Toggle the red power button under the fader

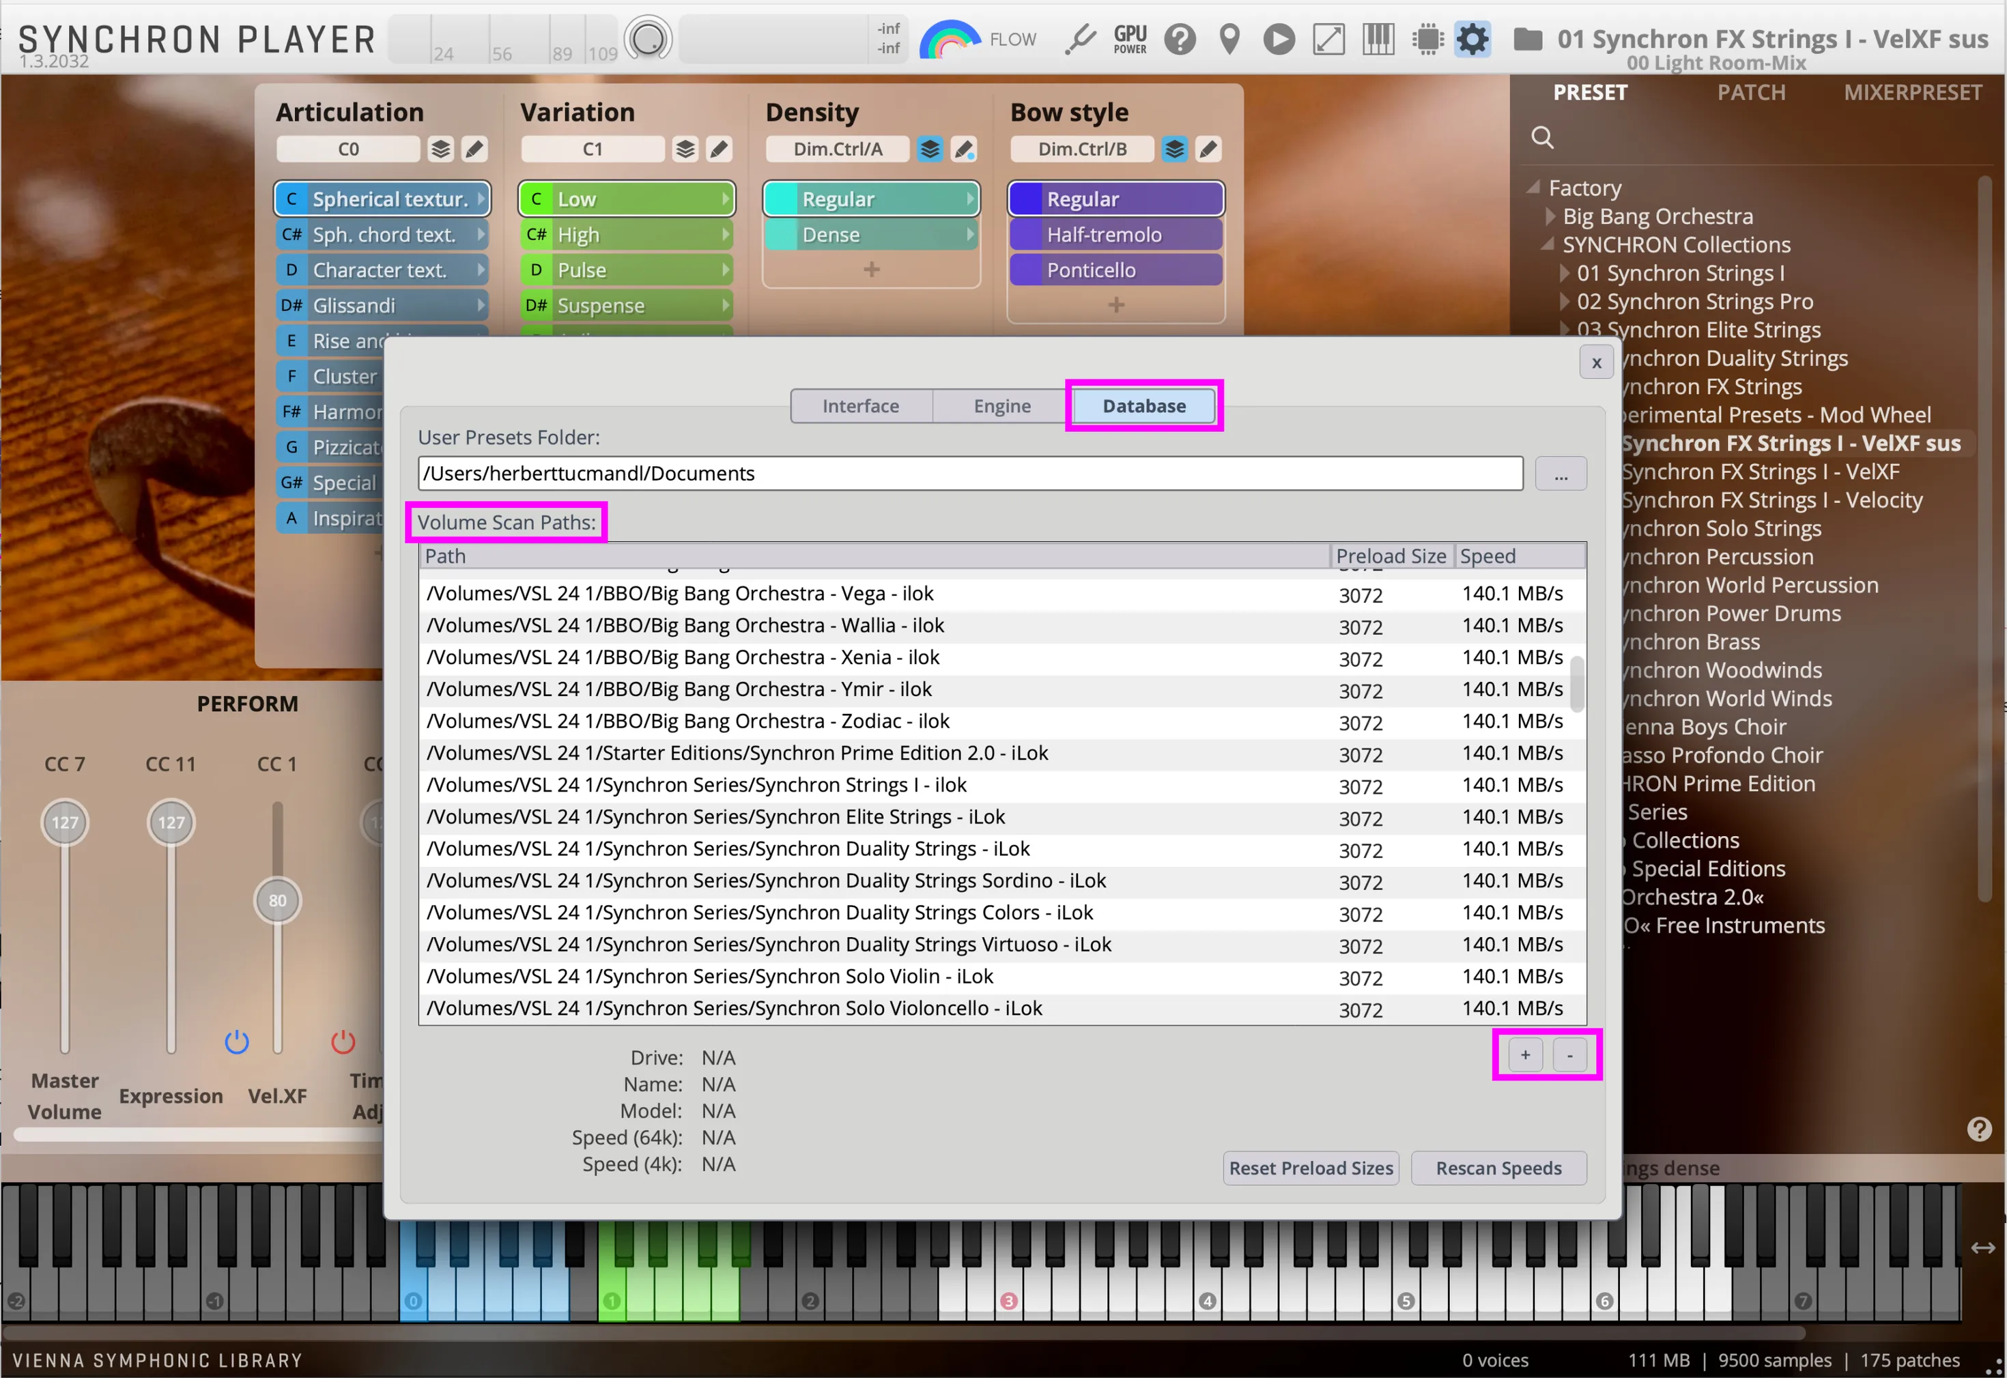point(343,1042)
